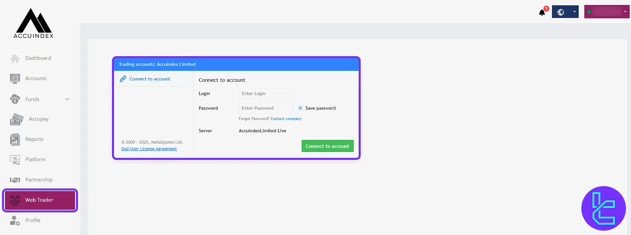Open notifications bell icon

[542, 13]
